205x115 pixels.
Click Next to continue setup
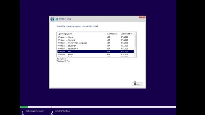(x=137, y=84)
